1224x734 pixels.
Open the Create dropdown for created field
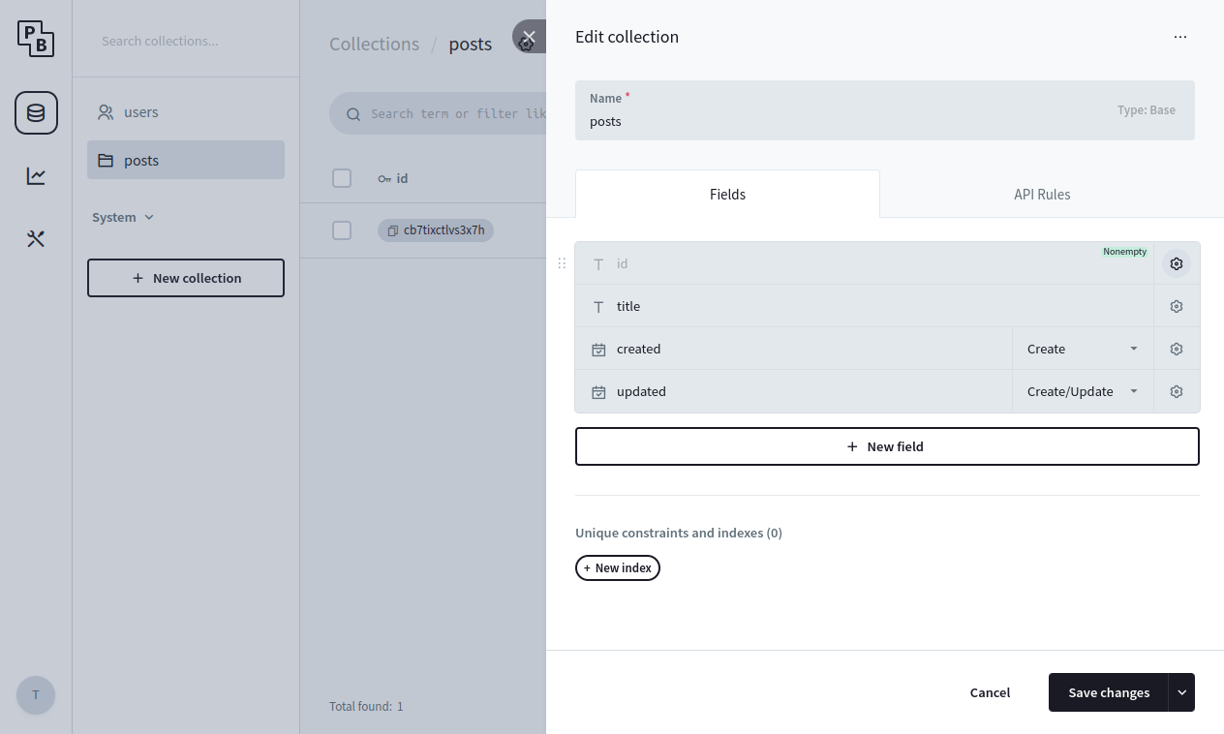tap(1081, 348)
